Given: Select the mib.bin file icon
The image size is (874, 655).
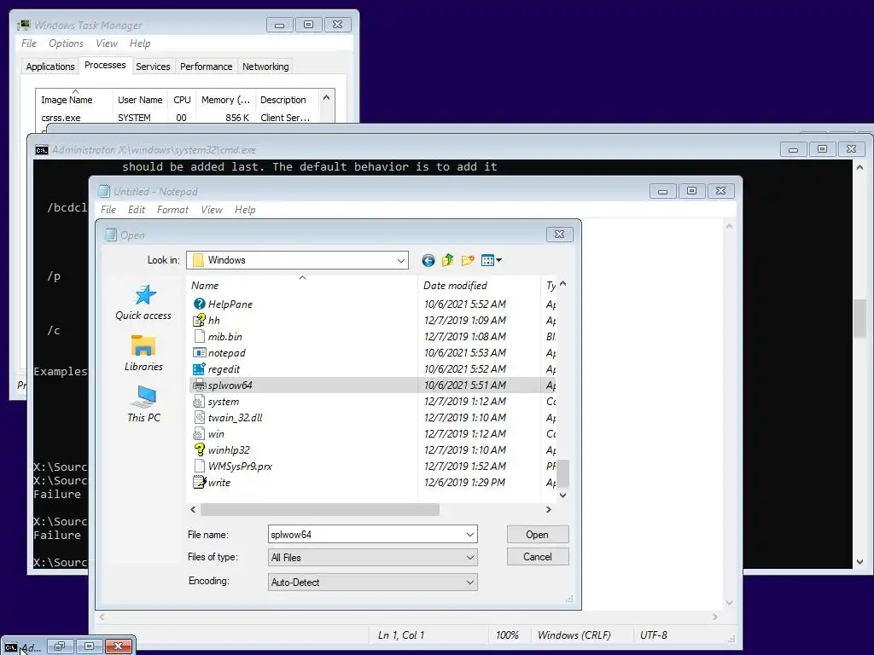Looking at the screenshot, I should click(x=199, y=336).
